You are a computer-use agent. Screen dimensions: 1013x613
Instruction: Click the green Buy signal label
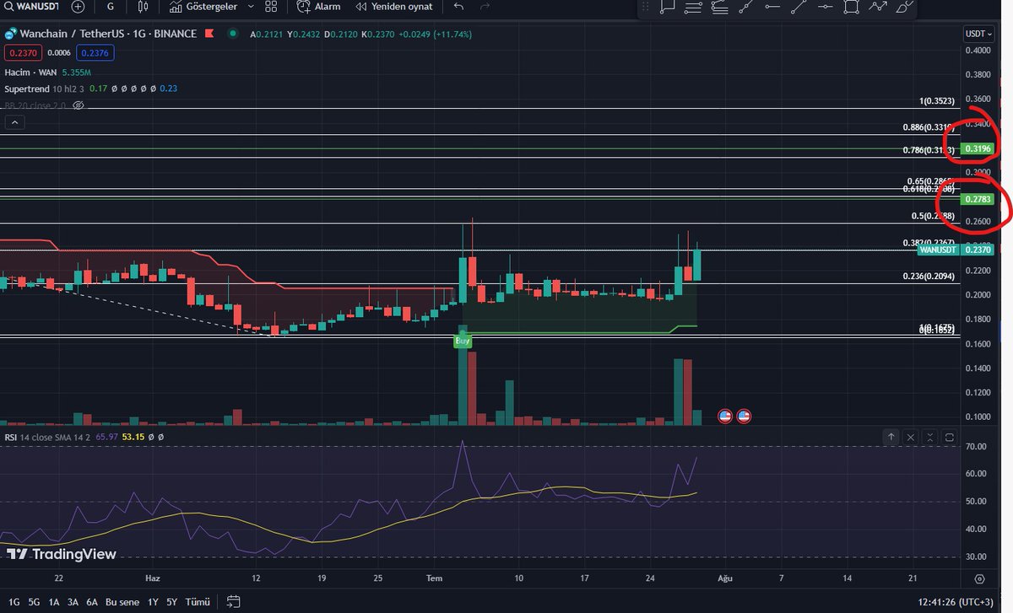click(462, 341)
